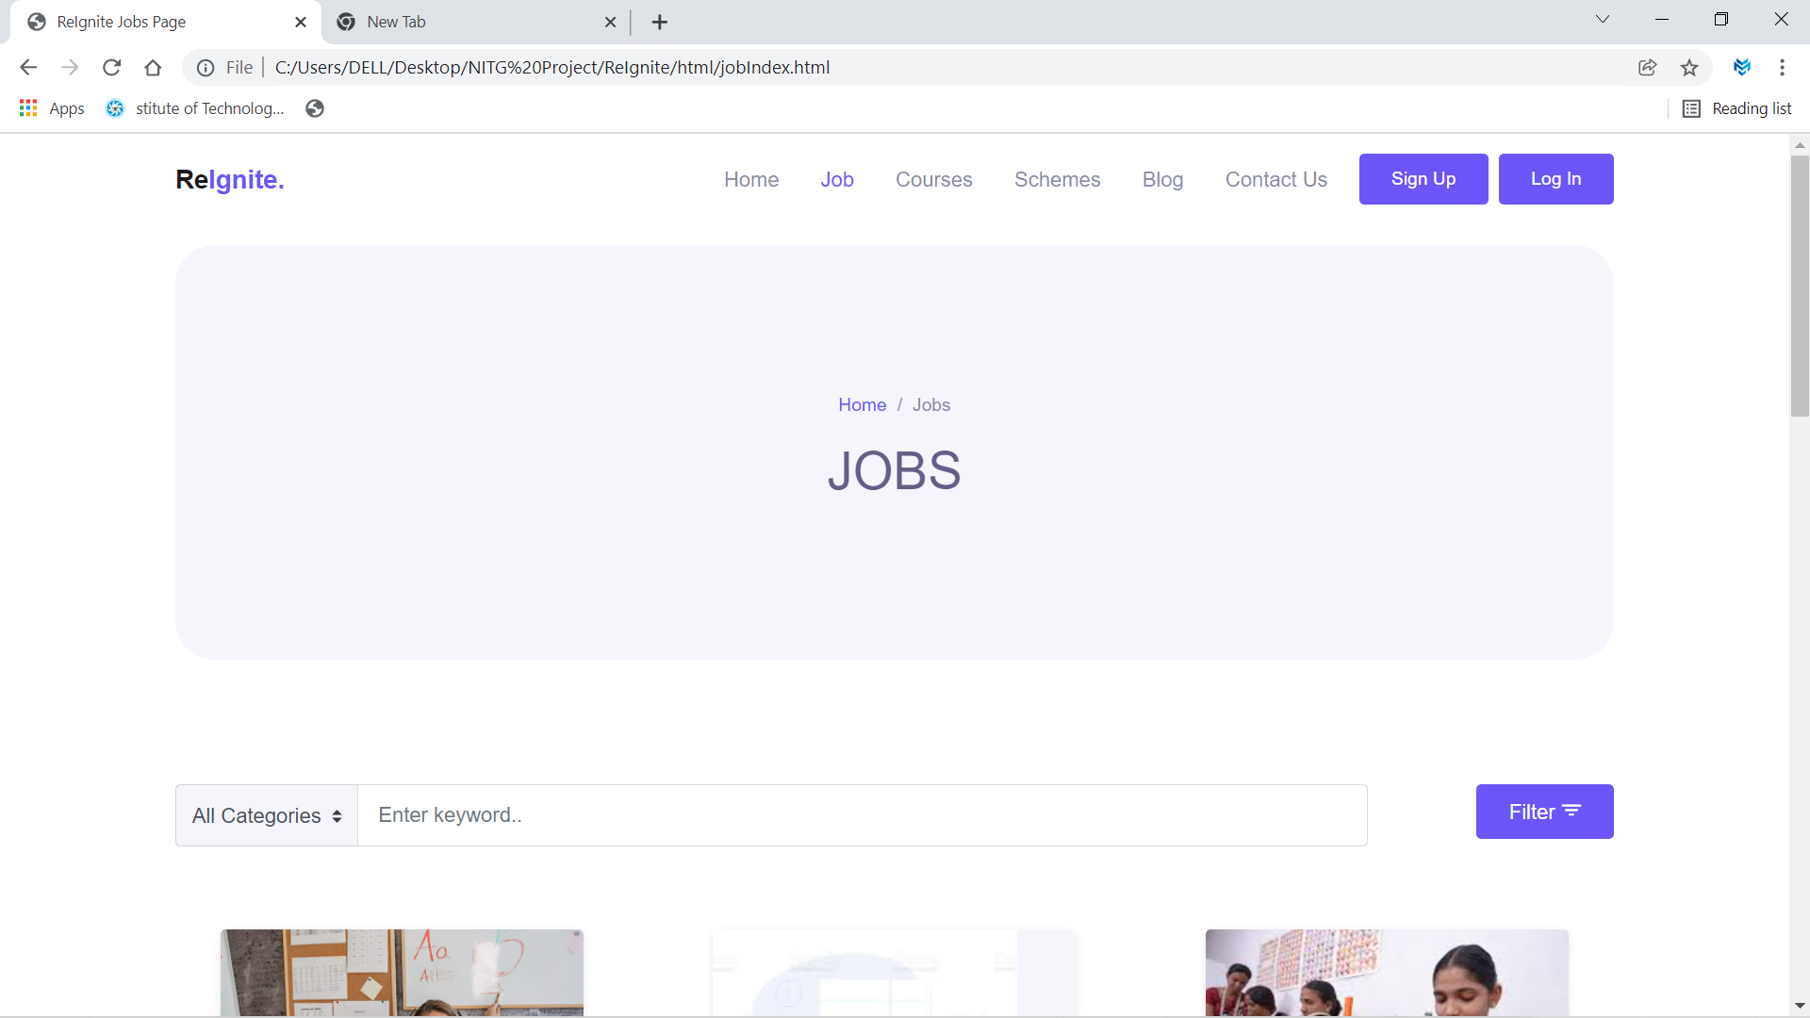
Task: Click the vertical page scrollbar thumb
Action: click(1799, 285)
